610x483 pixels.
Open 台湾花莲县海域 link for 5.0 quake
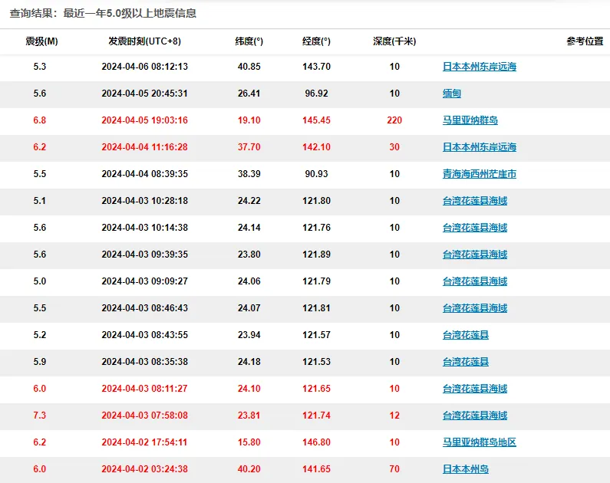click(475, 281)
